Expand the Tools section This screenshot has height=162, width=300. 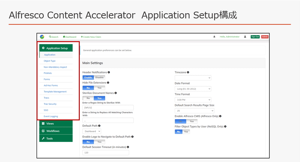(x=56, y=138)
